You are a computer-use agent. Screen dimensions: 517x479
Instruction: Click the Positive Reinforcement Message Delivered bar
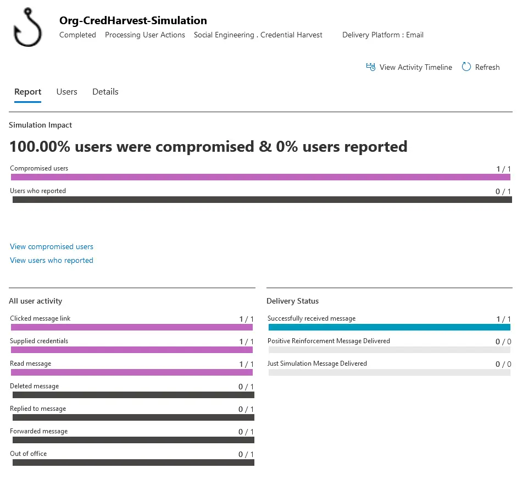pyautogui.click(x=388, y=350)
